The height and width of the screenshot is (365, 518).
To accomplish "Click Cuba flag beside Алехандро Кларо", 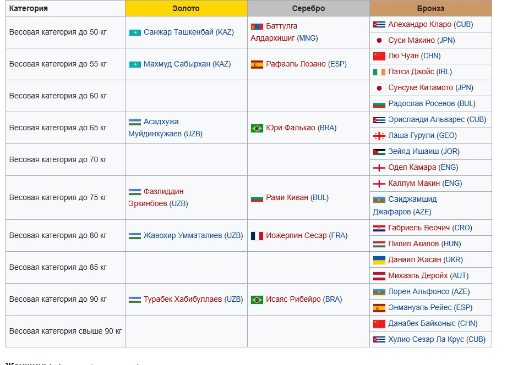I will click(x=379, y=25).
